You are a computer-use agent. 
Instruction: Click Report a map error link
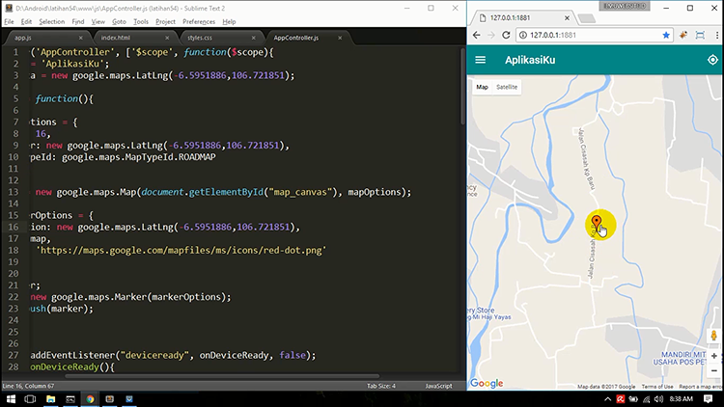tap(700, 387)
